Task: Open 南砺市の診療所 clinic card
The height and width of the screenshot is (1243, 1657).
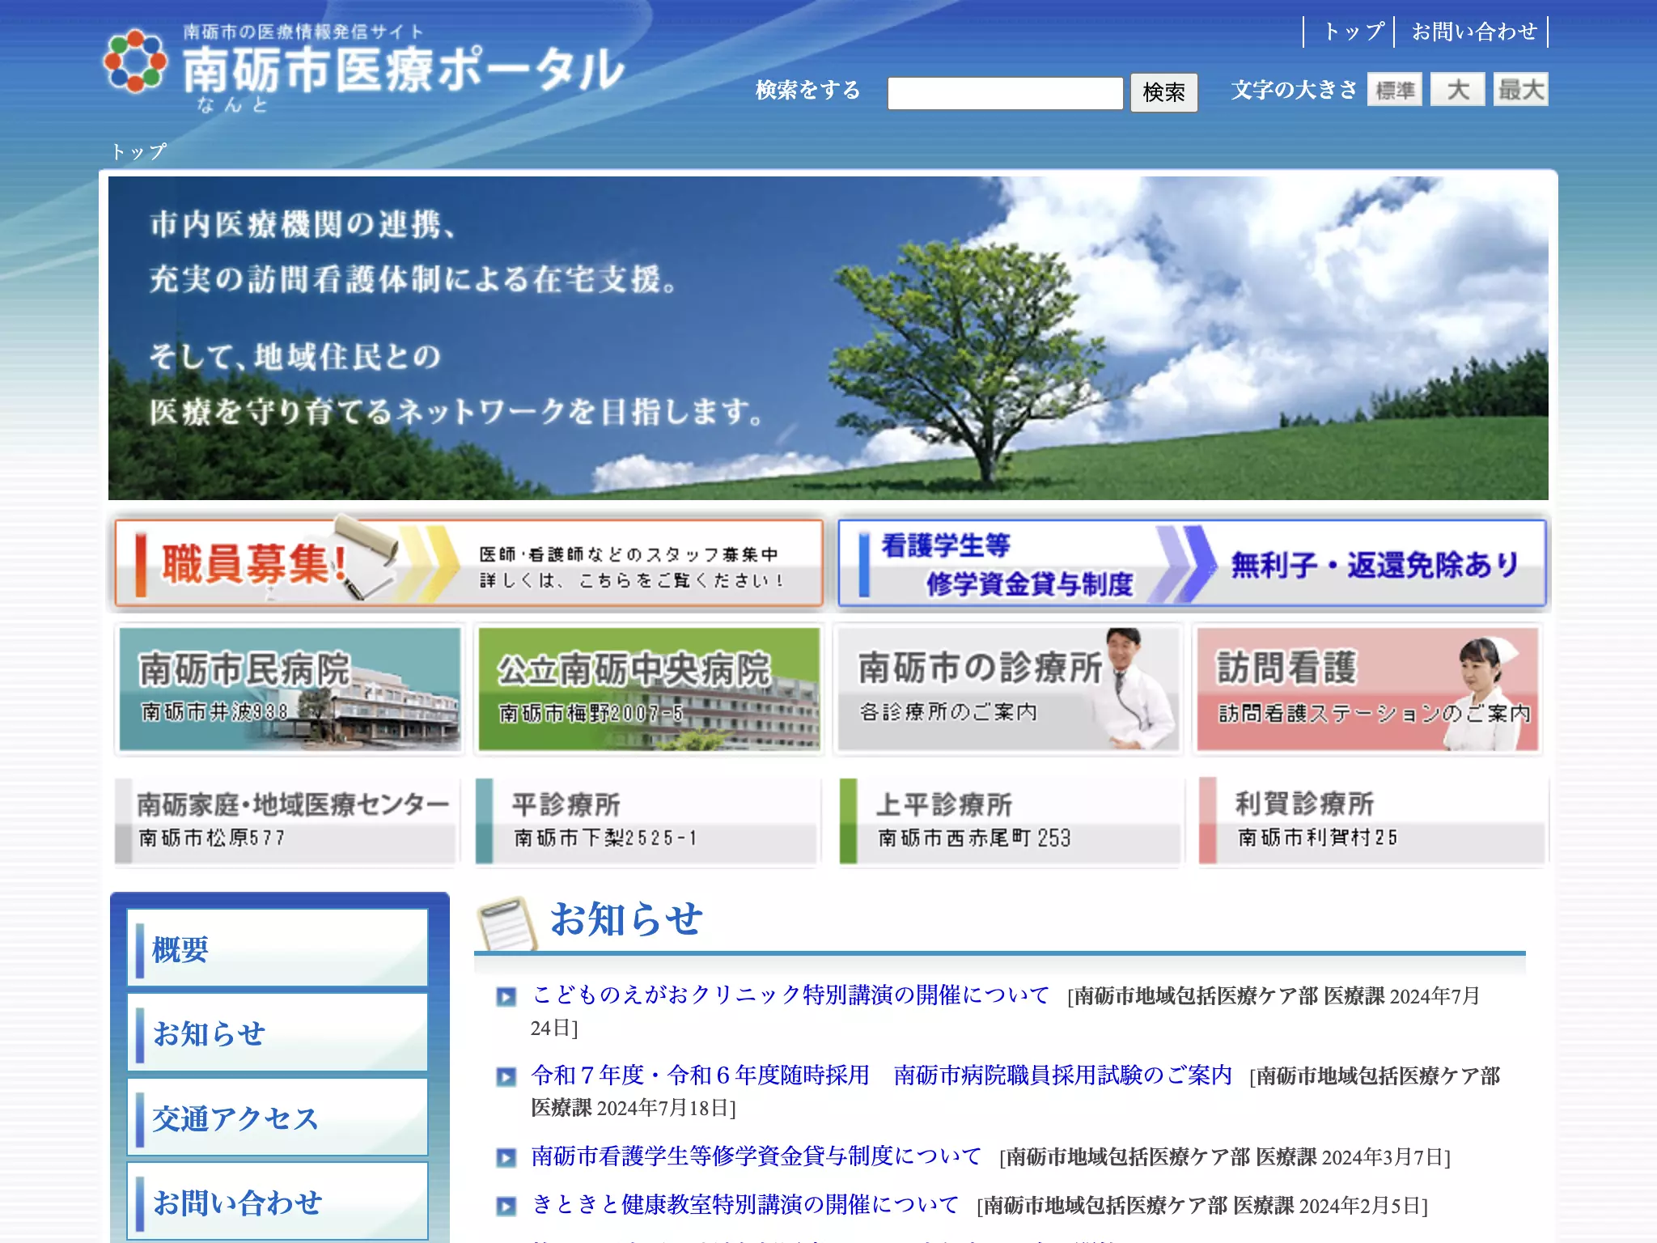Action: click(x=1008, y=689)
